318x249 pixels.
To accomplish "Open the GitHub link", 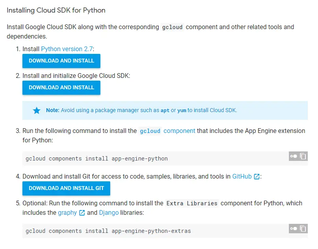I will click(242, 176).
